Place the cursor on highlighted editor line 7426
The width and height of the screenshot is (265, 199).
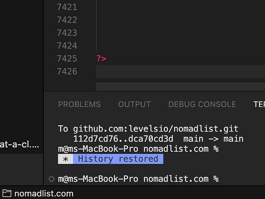(180, 71)
